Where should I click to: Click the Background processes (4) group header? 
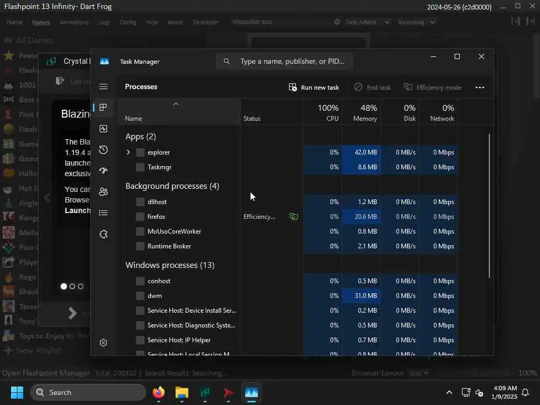pyautogui.click(x=172, y=186)
